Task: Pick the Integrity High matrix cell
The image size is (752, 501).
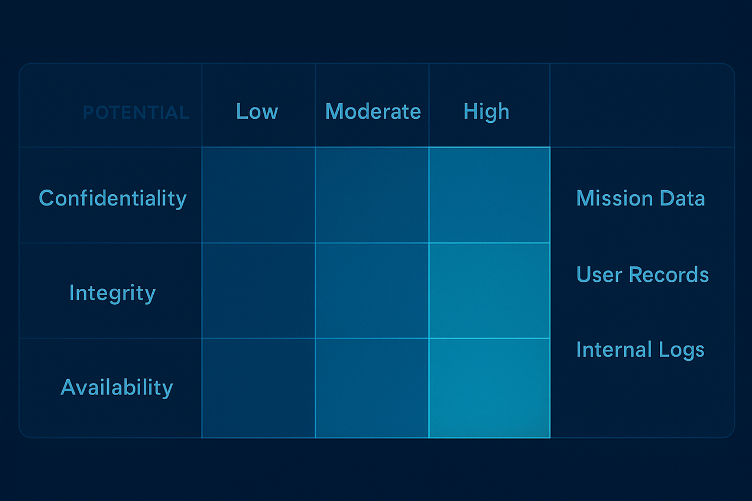Action: click(x=489, y=290)
